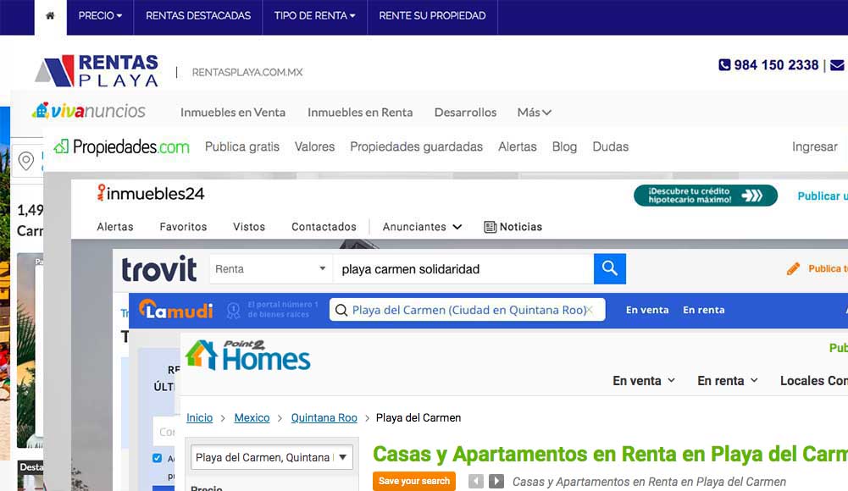848x491 pixels.
Task: Click the Save your search button
Action: (x=413, y=481)
